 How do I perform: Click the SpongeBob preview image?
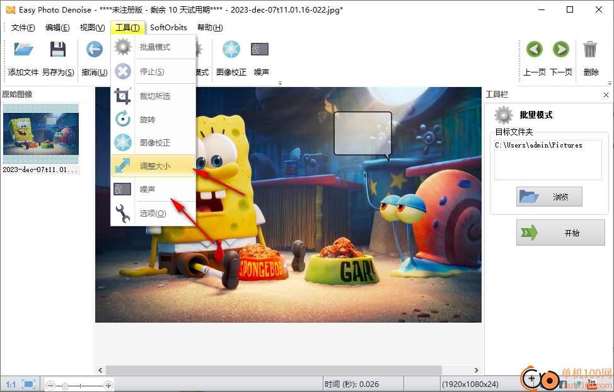(288, 204)
